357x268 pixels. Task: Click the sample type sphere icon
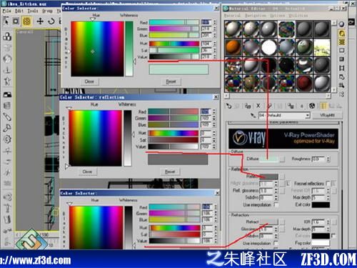click(x=342, y=24)
